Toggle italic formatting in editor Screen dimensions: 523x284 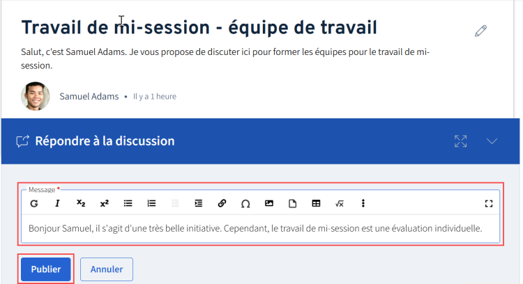57,203
